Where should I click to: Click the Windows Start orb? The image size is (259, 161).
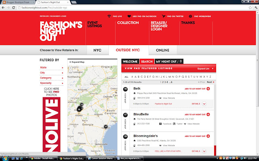[5, 158]
